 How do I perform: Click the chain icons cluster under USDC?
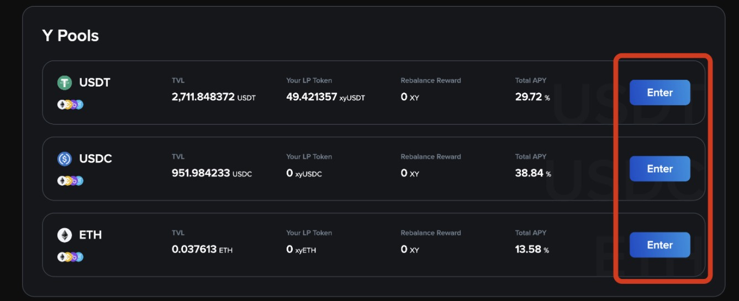click(x=70, y=180)
